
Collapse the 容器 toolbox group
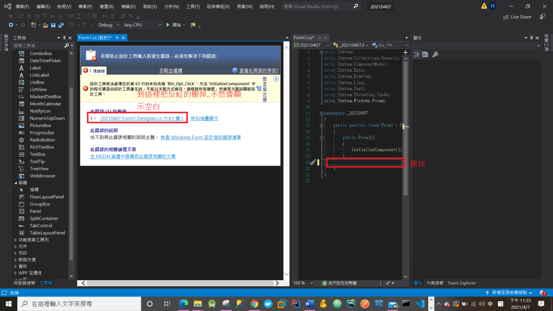coord(16,183)
